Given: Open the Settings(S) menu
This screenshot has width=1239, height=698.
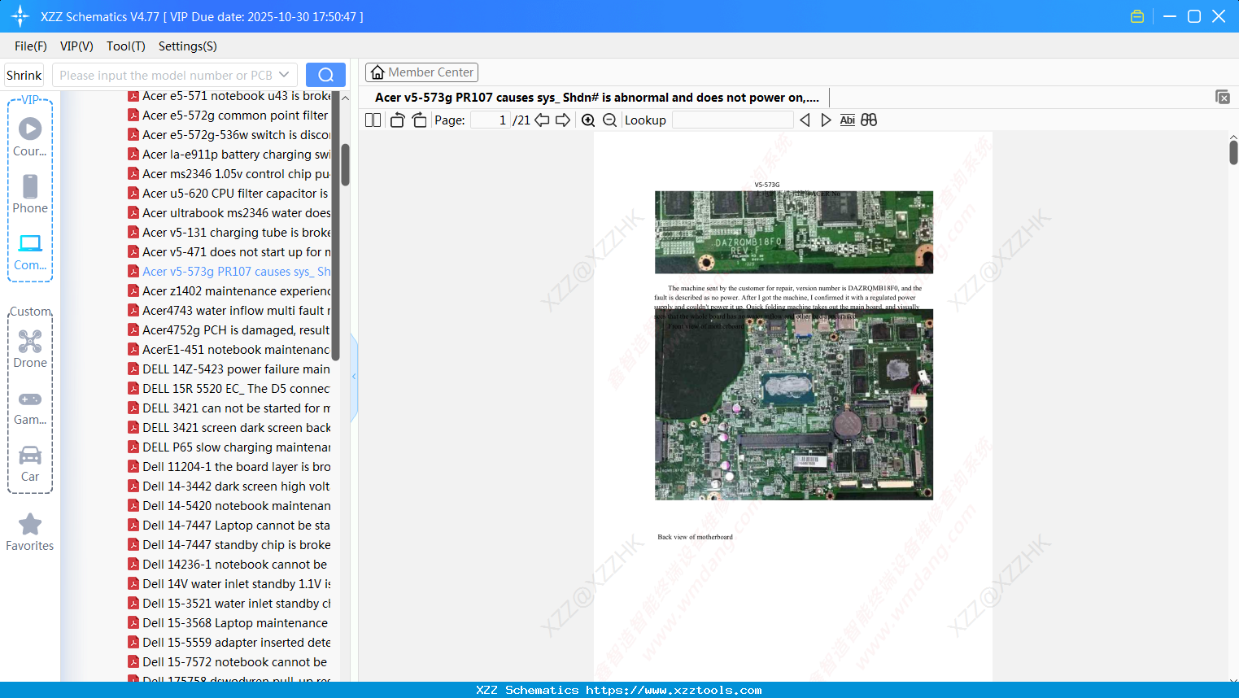Looking at the screenshot, I should pyautogui.click(x=188, y=46).
